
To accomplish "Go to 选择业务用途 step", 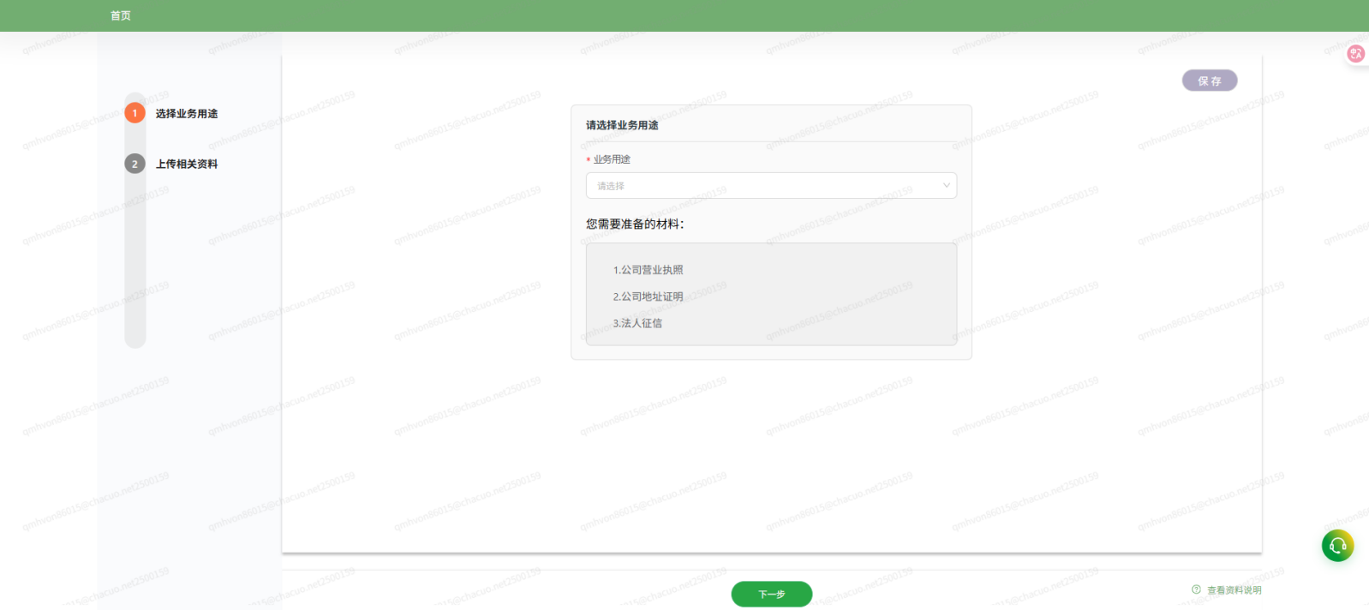I will 187,113.
